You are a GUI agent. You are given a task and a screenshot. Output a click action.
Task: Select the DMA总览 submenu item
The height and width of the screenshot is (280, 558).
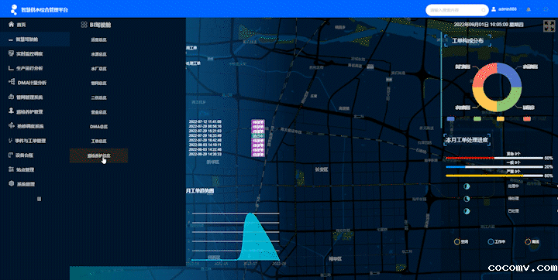pyautogui.click(x=99, y=127)
